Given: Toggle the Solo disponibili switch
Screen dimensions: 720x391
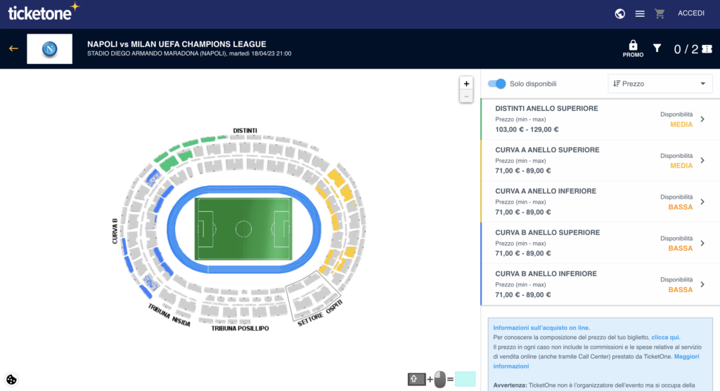Looking at the screenshot, I should click(496, 84).
